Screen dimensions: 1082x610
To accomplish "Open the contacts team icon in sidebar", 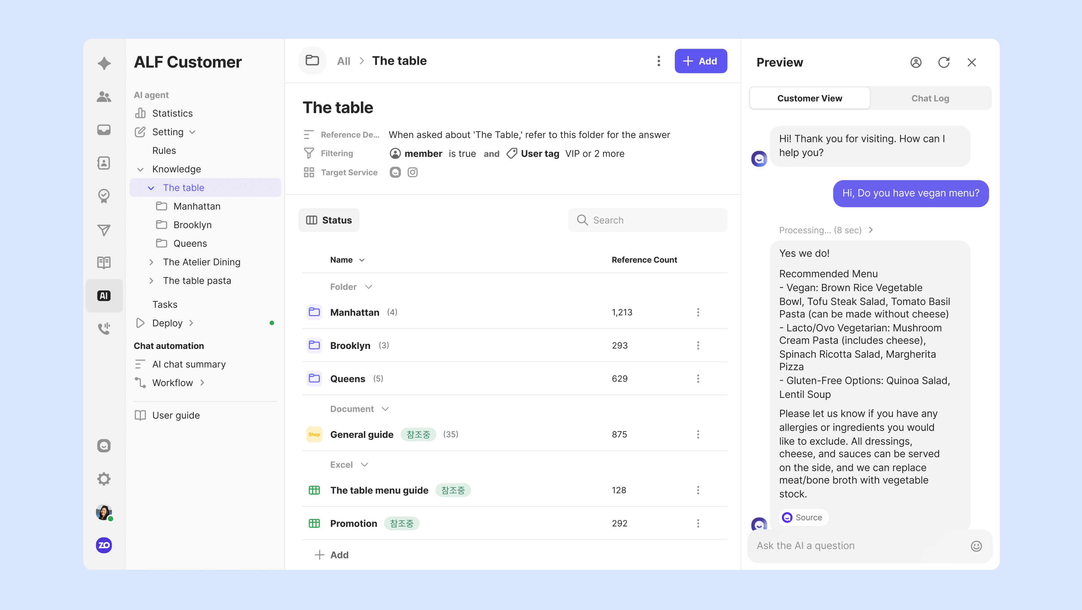I will click(104, 97).
